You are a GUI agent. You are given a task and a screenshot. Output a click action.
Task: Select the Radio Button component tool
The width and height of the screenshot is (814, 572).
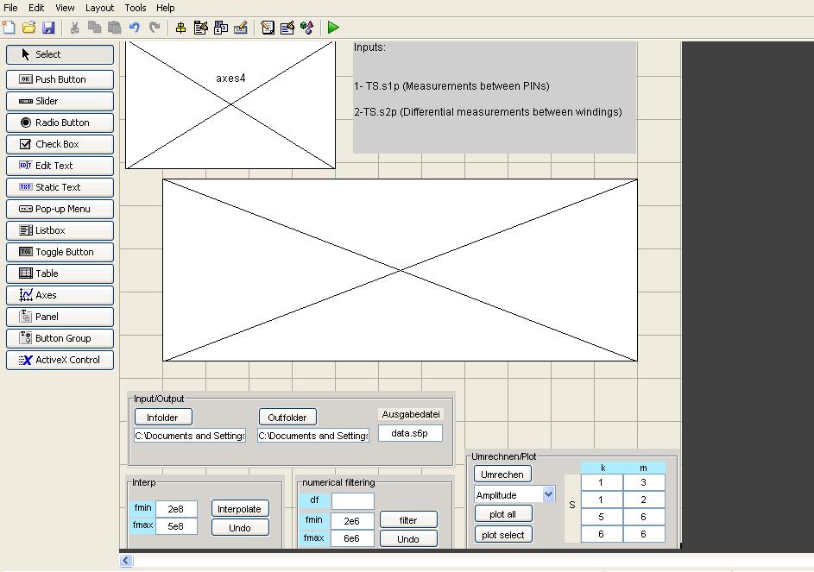(x=60, y=123)
